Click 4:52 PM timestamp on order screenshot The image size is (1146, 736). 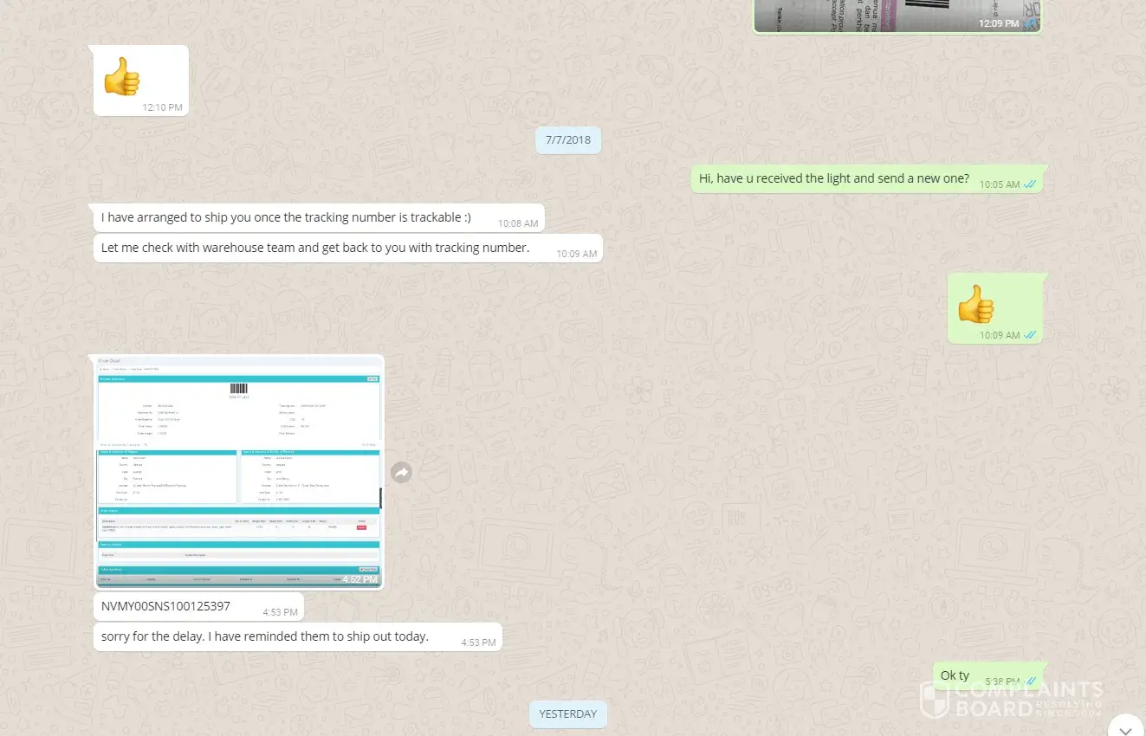pos(360,579)
